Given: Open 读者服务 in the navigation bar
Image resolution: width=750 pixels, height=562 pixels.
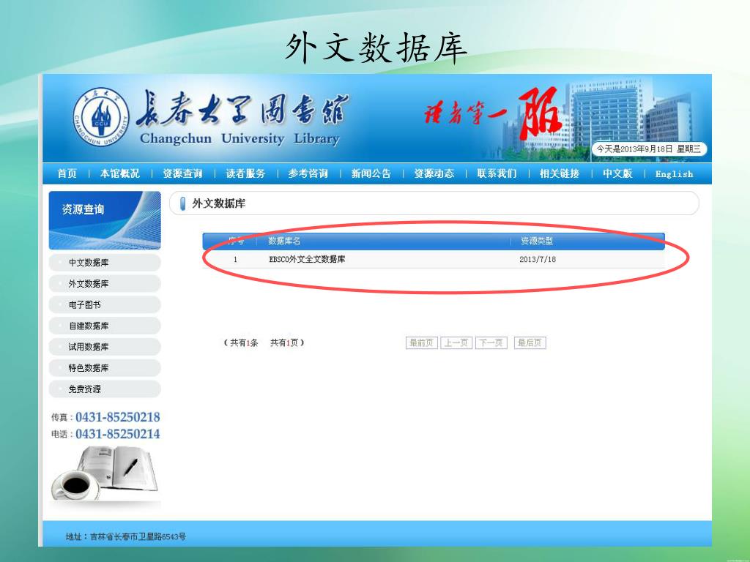Looking at the screenshot, I should tap(245, 173).
